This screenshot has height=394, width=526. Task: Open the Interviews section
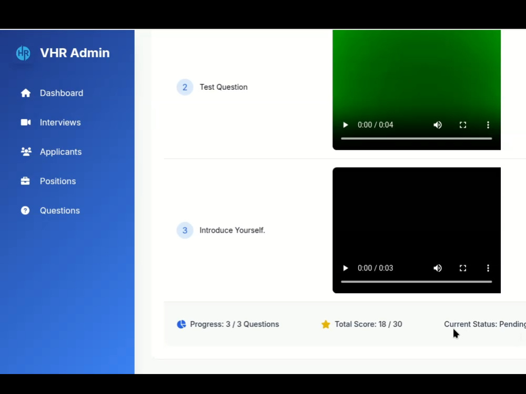[x=60, y=122]
